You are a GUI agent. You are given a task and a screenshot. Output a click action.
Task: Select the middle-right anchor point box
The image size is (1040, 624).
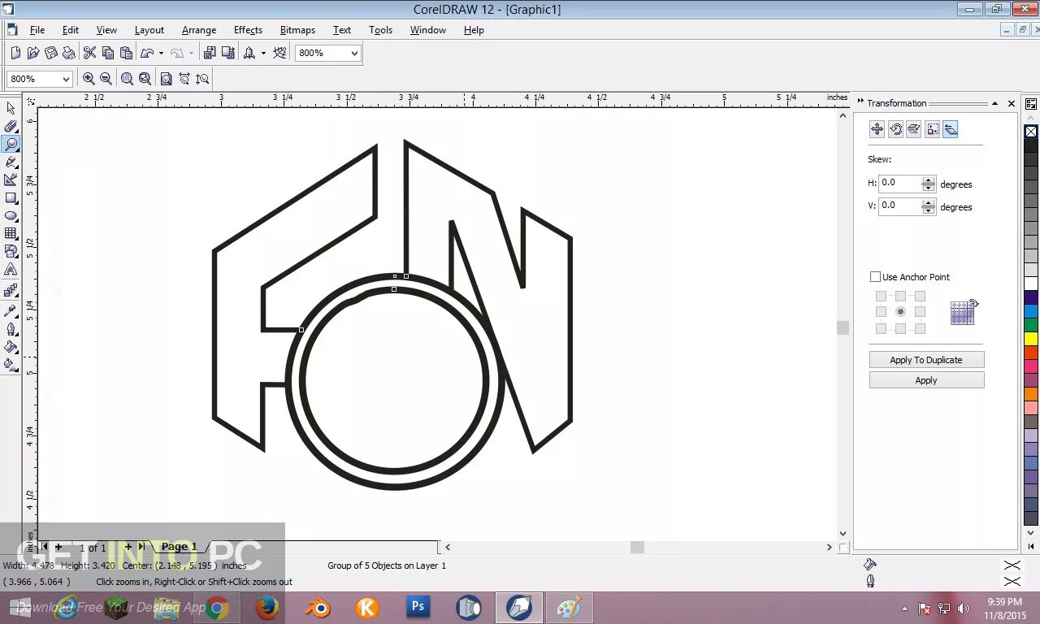920,312
